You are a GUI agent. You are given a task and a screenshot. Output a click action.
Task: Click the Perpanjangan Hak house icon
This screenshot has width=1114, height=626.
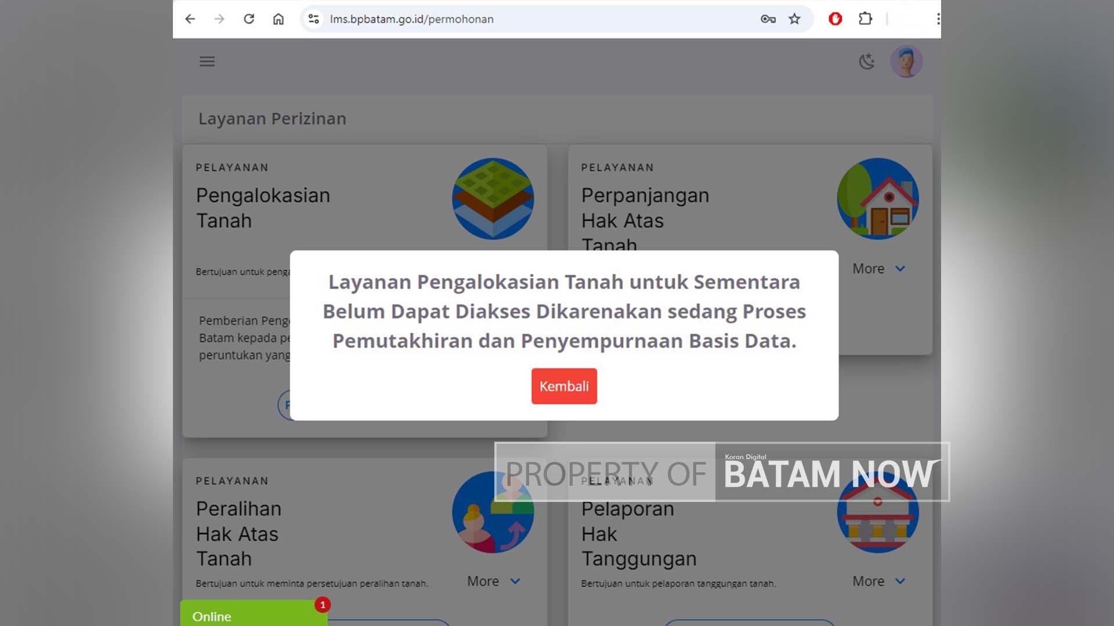pyautogui.click(x=877, y=199)
